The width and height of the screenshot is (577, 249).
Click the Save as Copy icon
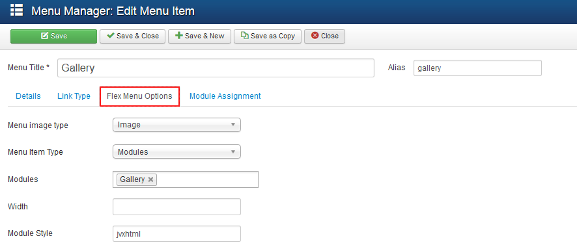point(245,36)
